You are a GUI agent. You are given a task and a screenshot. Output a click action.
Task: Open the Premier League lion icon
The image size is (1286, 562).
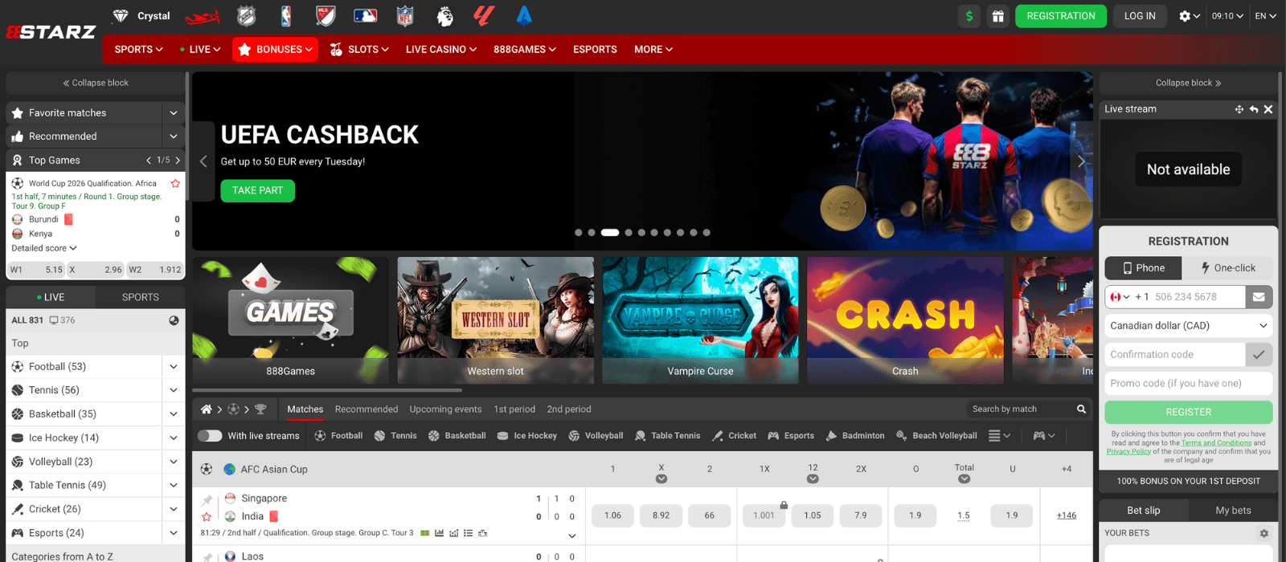444,16
